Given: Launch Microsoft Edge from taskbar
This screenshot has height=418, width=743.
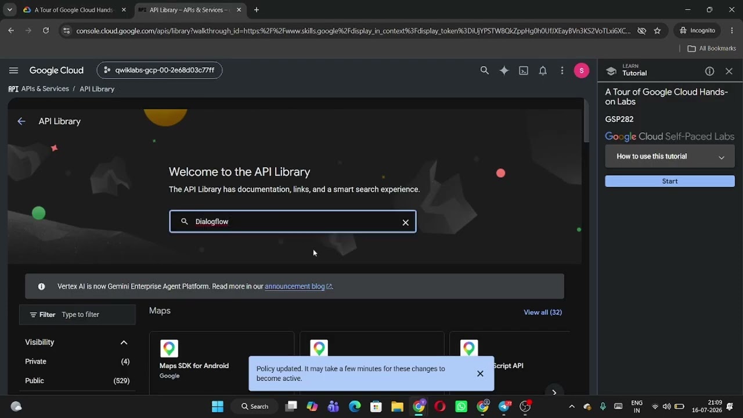Looking at the screenshot, I should click(355, 406).
